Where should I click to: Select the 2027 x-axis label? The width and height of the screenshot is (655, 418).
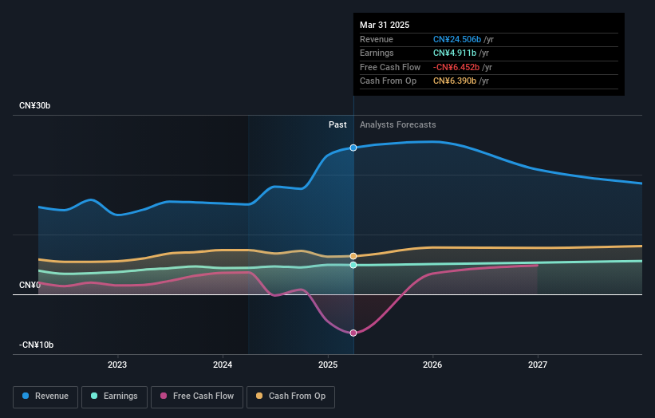(x=538, y=365)
